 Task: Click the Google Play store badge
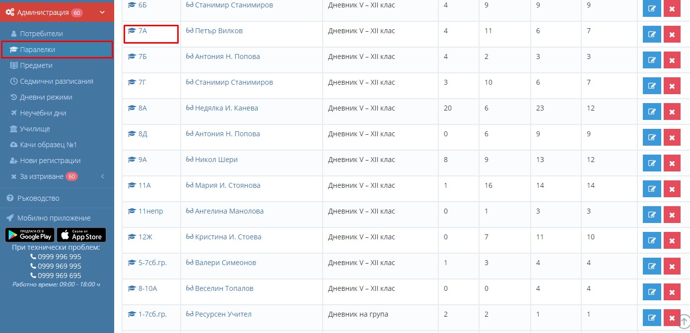[x=30, y=235]
